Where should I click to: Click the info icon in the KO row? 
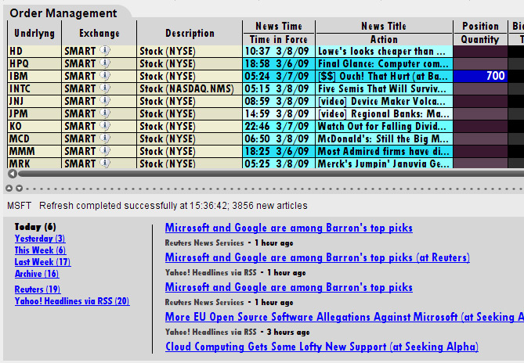[x=105, y=126]
